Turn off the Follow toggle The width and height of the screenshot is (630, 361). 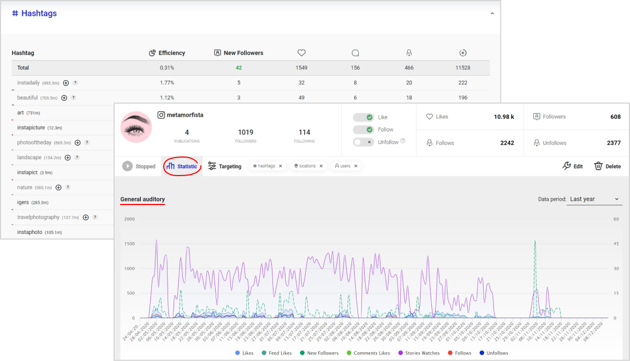[x=363, y=130]
